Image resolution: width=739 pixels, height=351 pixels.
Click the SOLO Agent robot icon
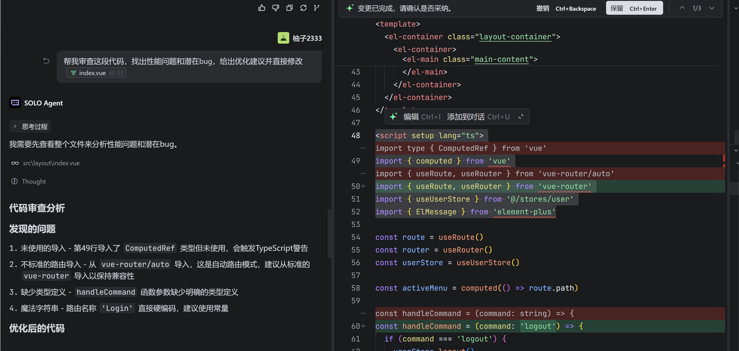tap(15, 103)
